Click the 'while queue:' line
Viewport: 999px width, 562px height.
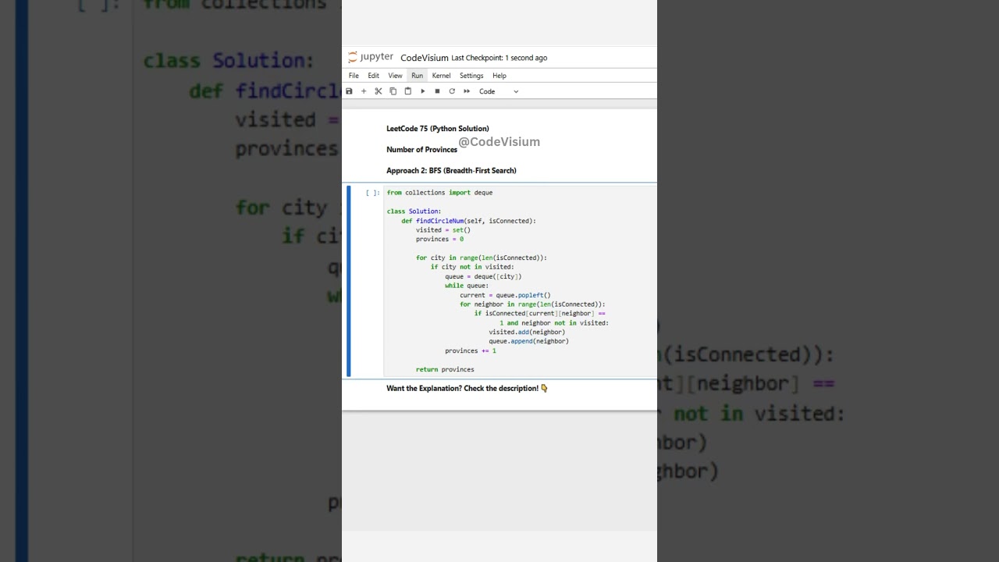point(467,286)
